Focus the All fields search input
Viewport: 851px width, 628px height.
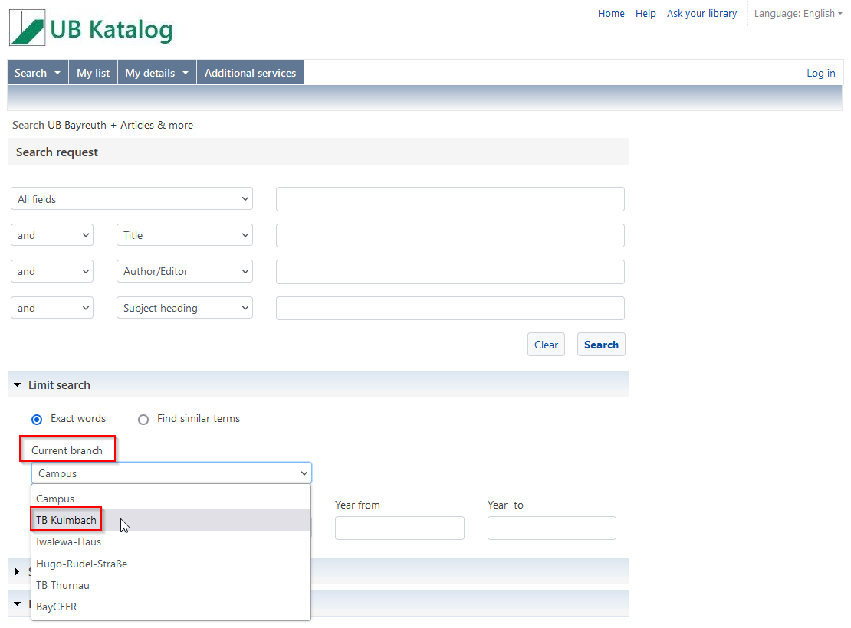click(450, 199)
